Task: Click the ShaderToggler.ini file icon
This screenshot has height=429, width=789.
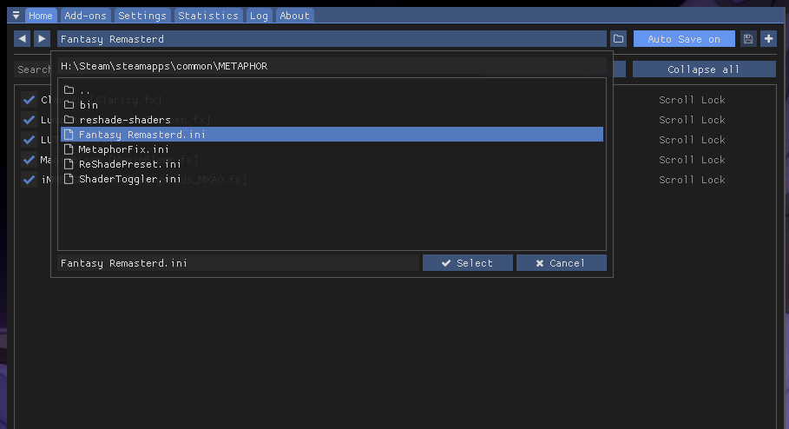Action: click(69, 179)
